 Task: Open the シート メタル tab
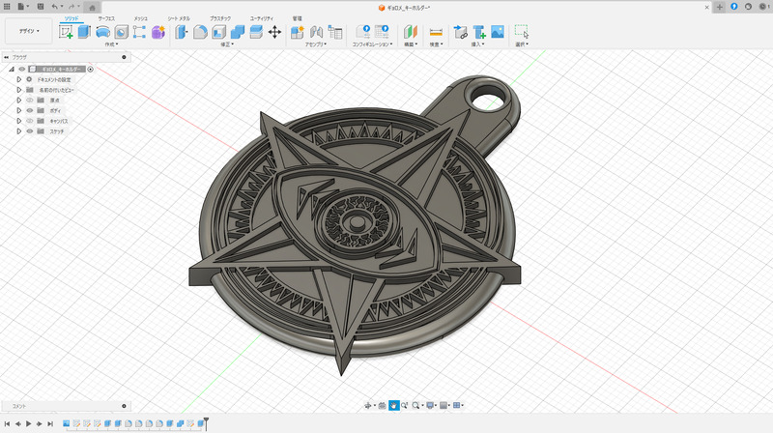click(x=179, y=18)
